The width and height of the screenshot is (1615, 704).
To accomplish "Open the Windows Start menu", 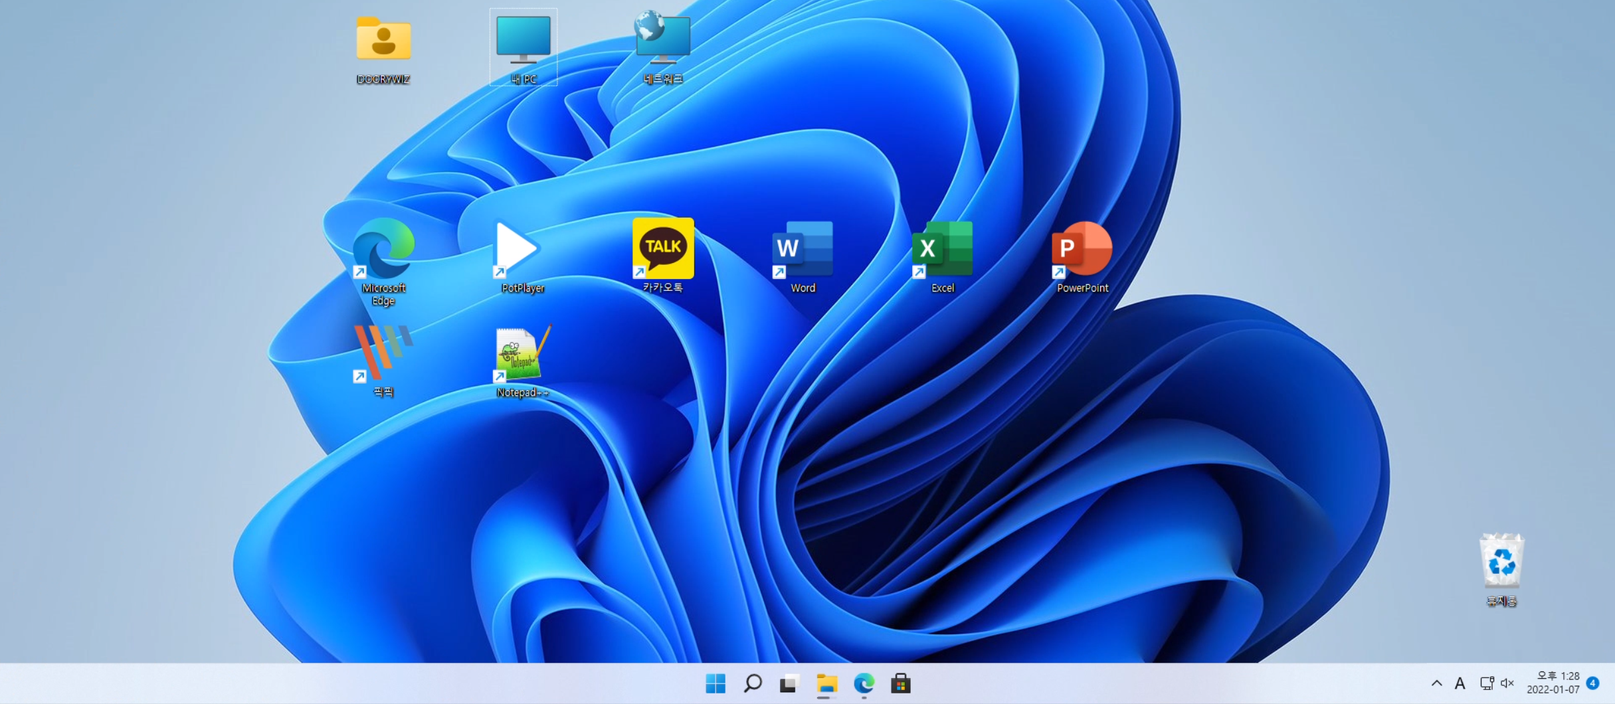I will (x=715, y=683).
